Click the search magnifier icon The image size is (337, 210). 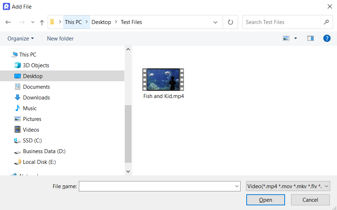tap(326, 22)
